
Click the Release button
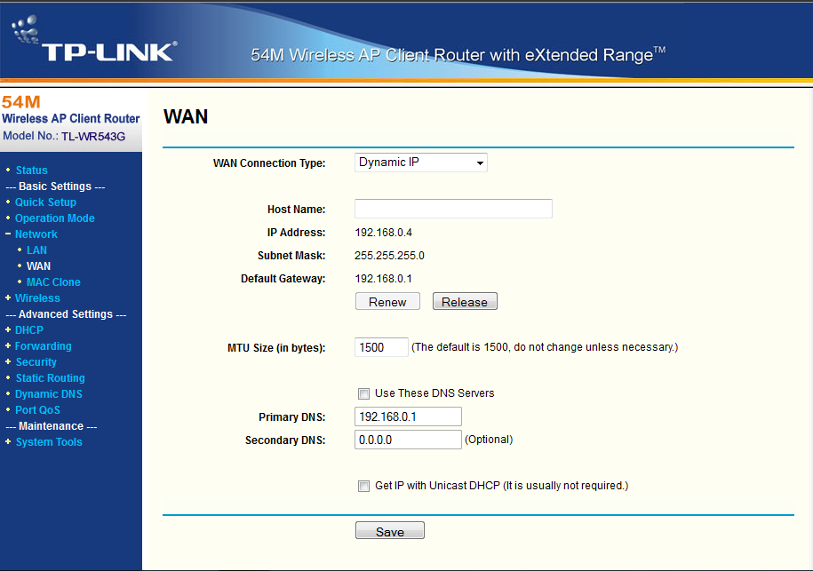pos(465,302)
